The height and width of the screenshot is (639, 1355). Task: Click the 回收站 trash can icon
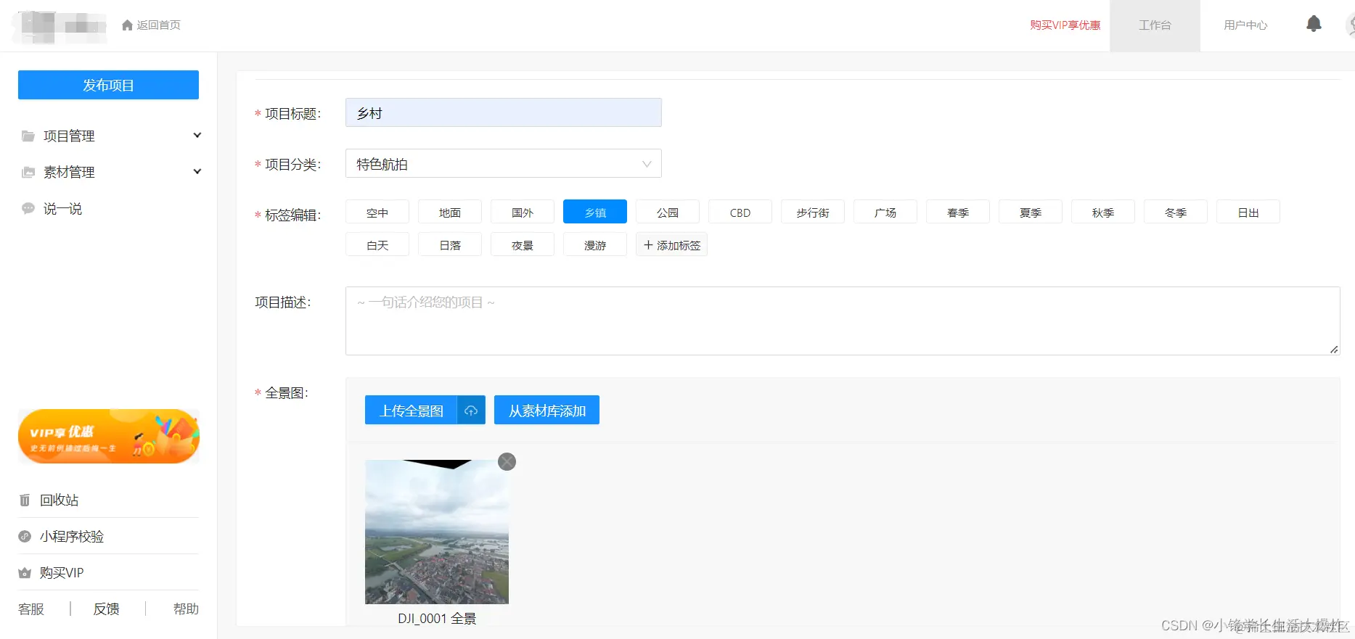[25, 500]
